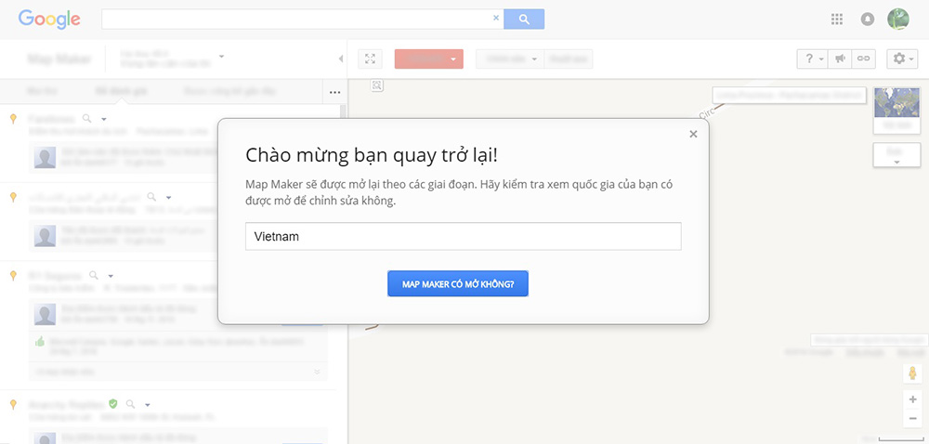Open location dropdown arrow beside Map Maker
Image resolution: width=929 pixels, height=444 pixels.
221,57
